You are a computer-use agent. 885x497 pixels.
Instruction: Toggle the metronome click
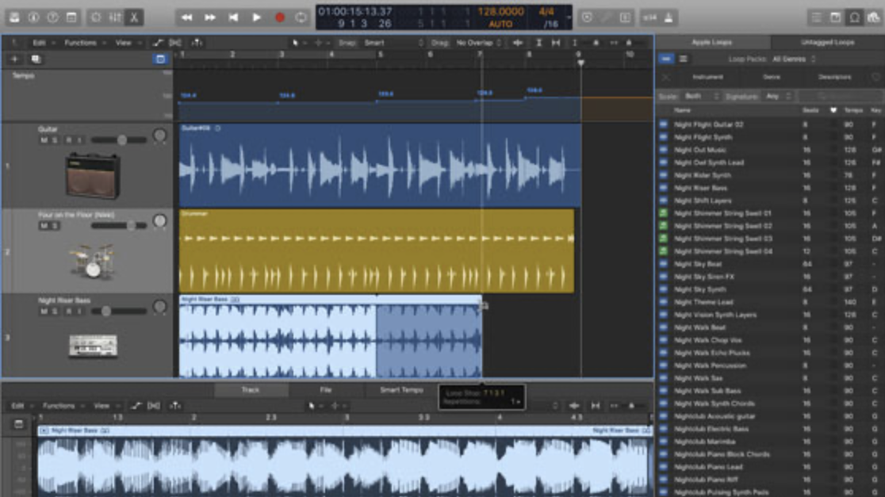pos(669,17)
